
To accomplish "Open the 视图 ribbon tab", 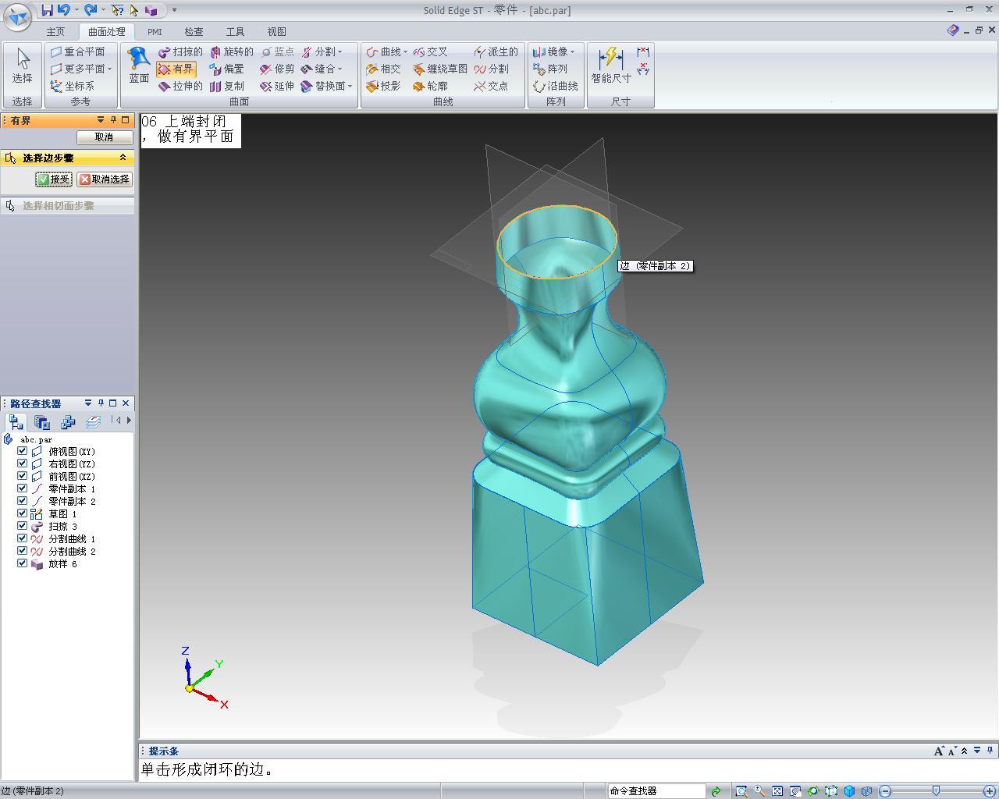I will click(276, 32).
